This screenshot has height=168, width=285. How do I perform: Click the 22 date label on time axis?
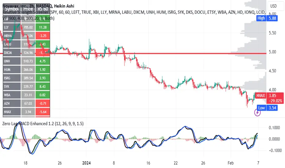tap(176, 163)
